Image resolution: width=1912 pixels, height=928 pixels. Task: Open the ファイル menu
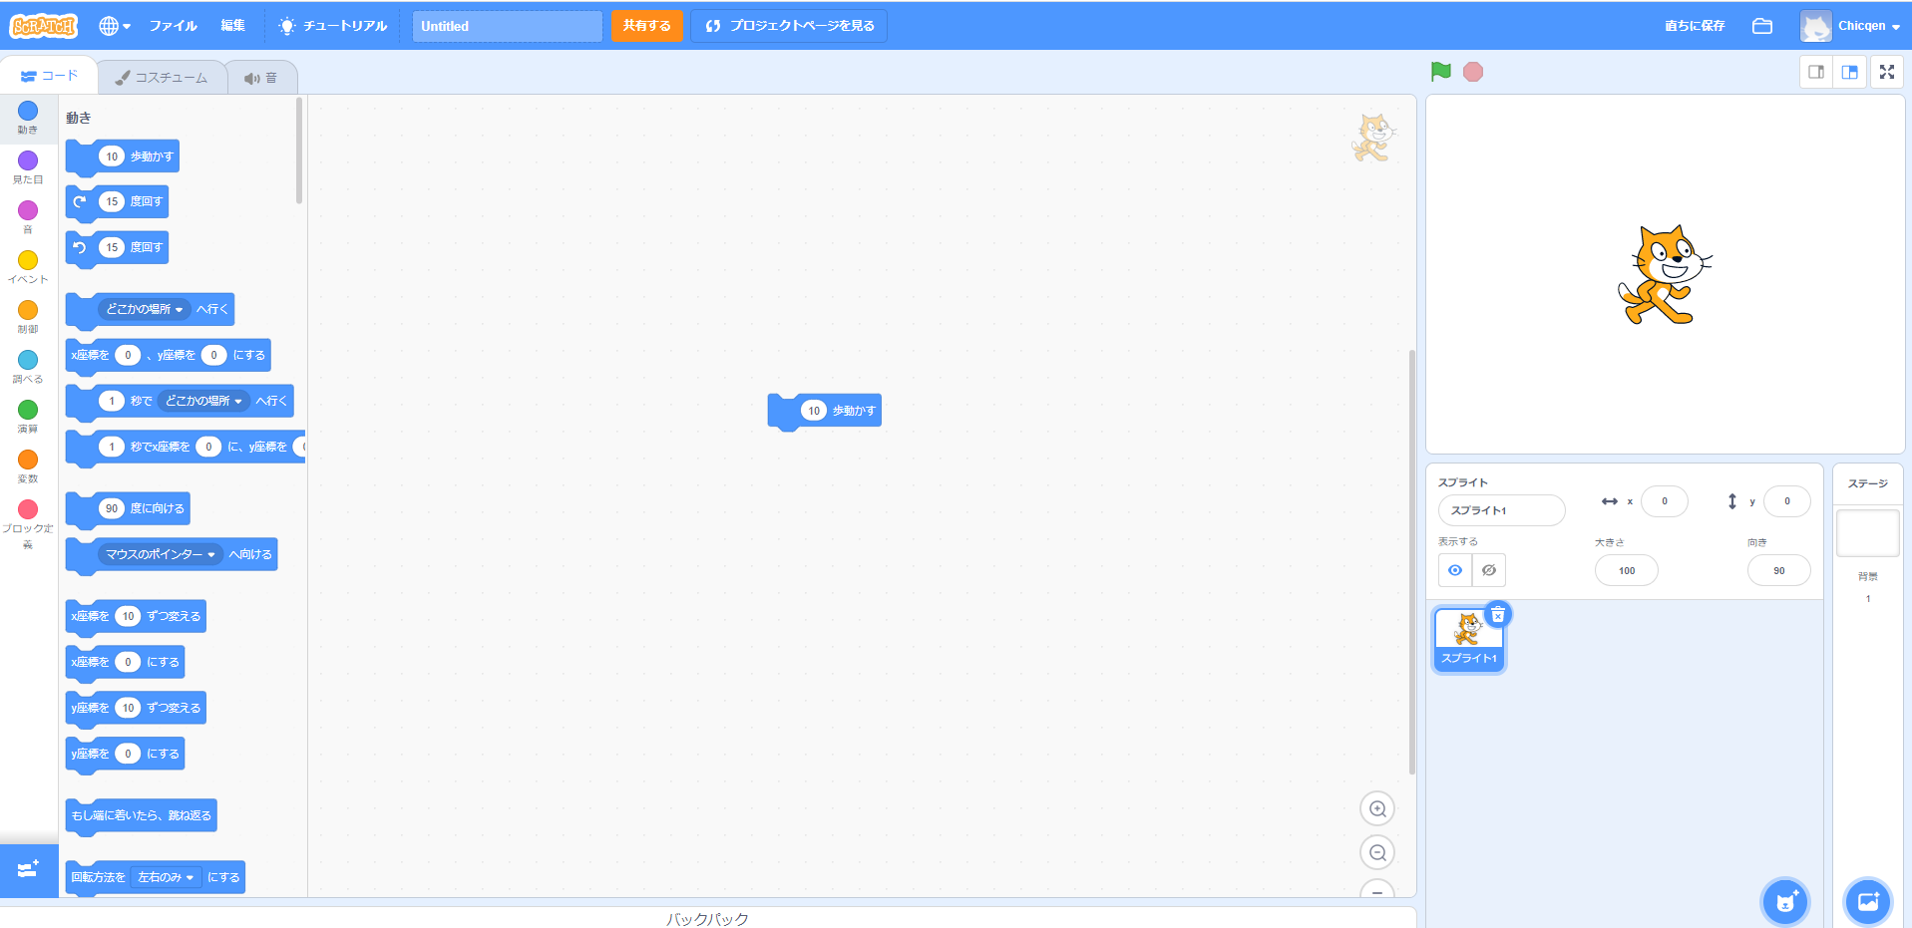pos(173,26)
